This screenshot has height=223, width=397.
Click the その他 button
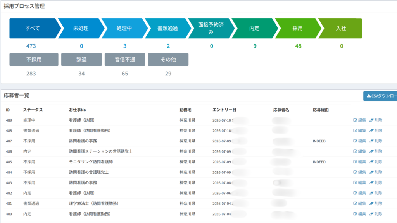pos(168,59)
